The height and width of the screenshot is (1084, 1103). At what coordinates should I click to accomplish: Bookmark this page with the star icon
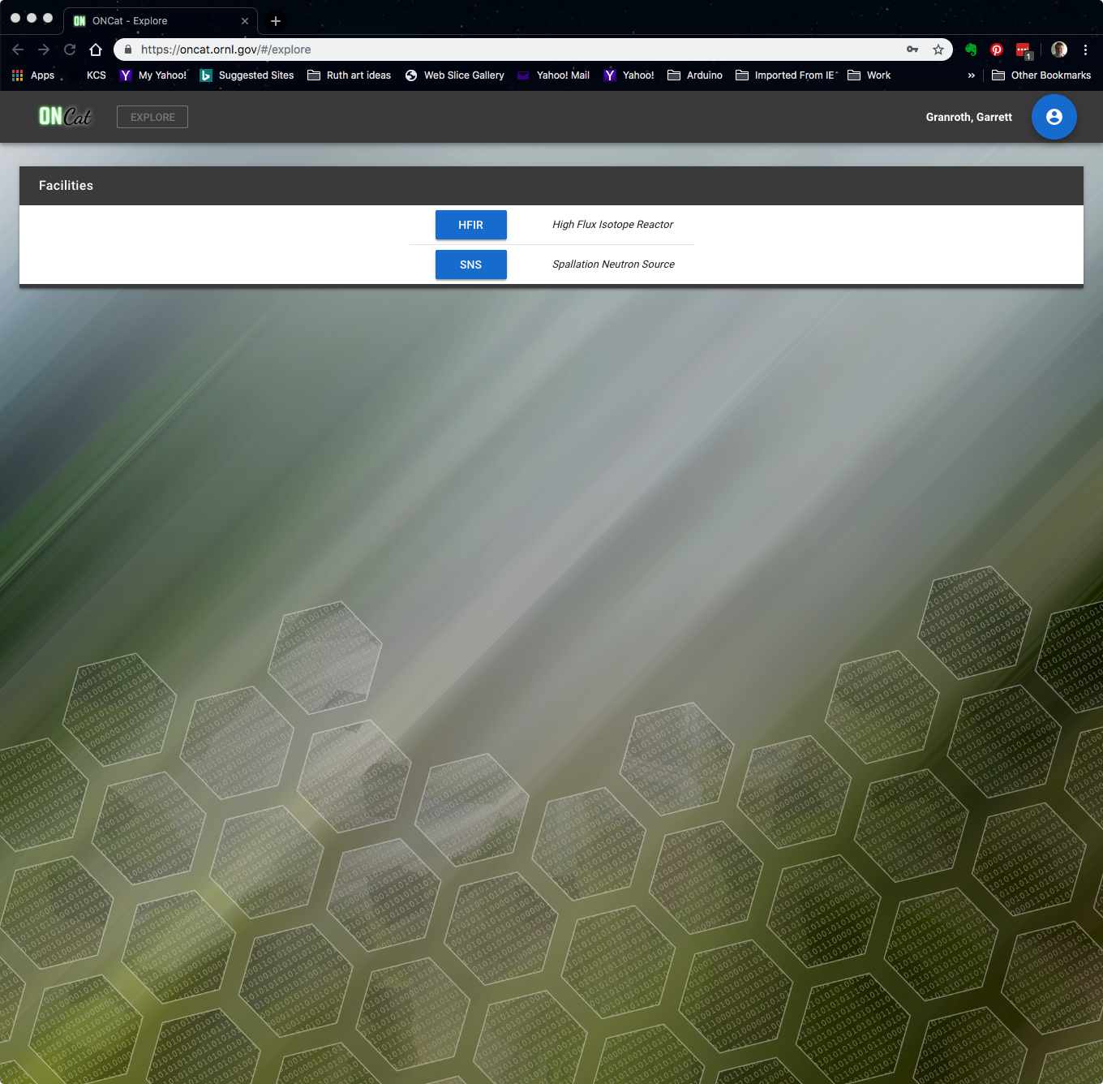(x=938, y=49)
